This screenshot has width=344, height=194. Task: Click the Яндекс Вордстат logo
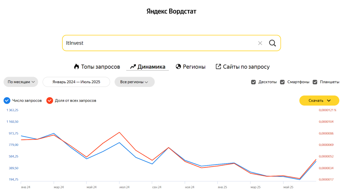(x=171, y=11)
